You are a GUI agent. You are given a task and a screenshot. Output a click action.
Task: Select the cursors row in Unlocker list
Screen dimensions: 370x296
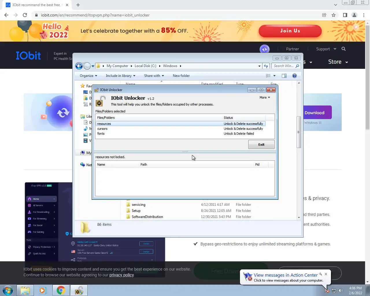(180, 129)
